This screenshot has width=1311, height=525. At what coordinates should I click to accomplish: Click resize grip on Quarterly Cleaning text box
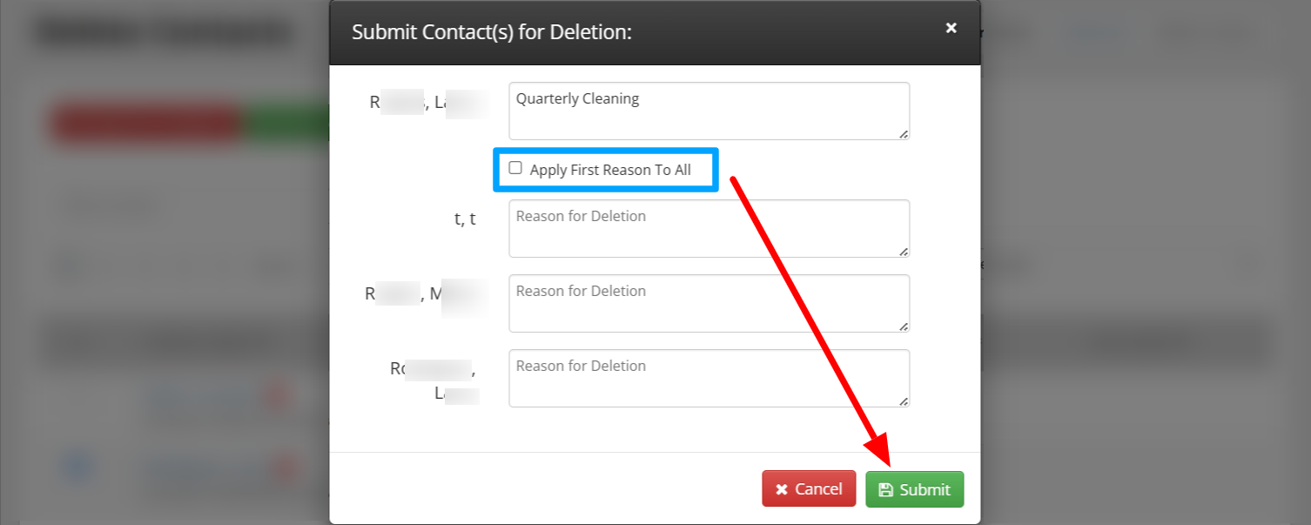pyautogui.click(x=904, y=133)
